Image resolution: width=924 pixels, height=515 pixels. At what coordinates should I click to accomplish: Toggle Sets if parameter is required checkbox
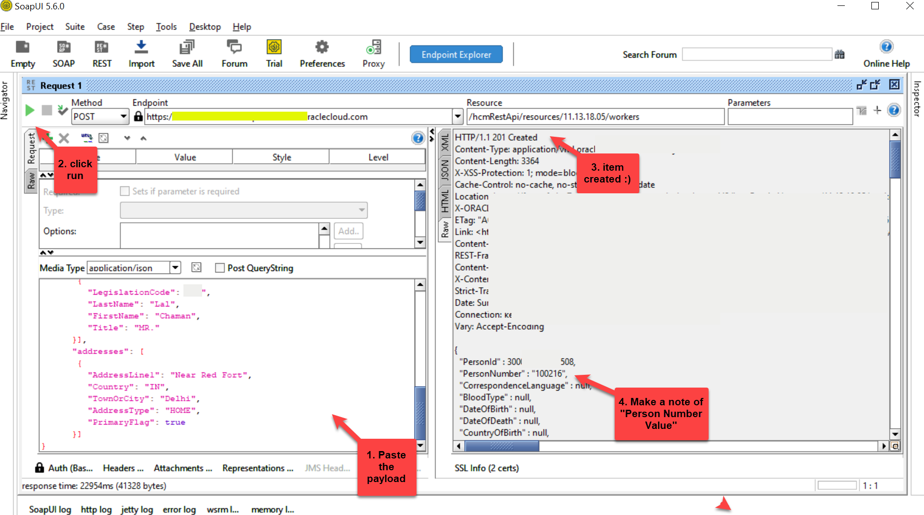coord(125,191)
